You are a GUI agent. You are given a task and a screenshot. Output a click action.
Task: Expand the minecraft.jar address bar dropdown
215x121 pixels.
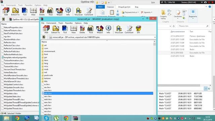pyautogui.click(x=155, y=37)
